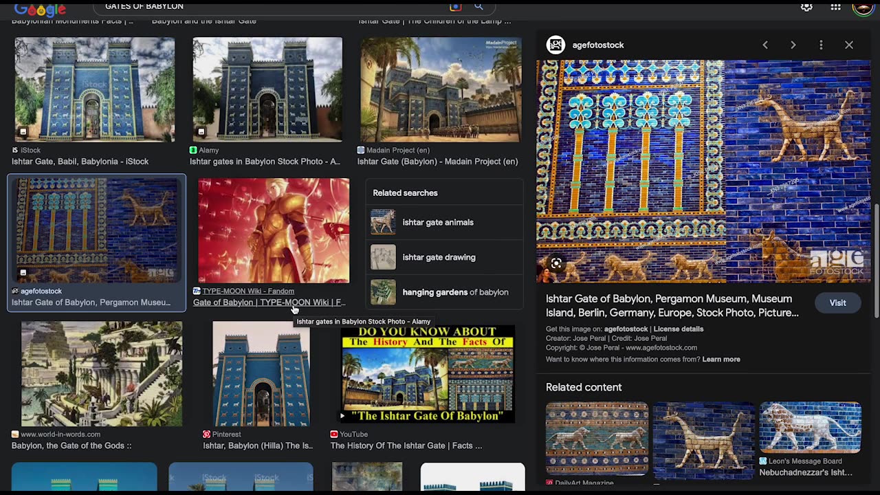
Task: Go to previous image in preview panel
Action: pos(765,45)
